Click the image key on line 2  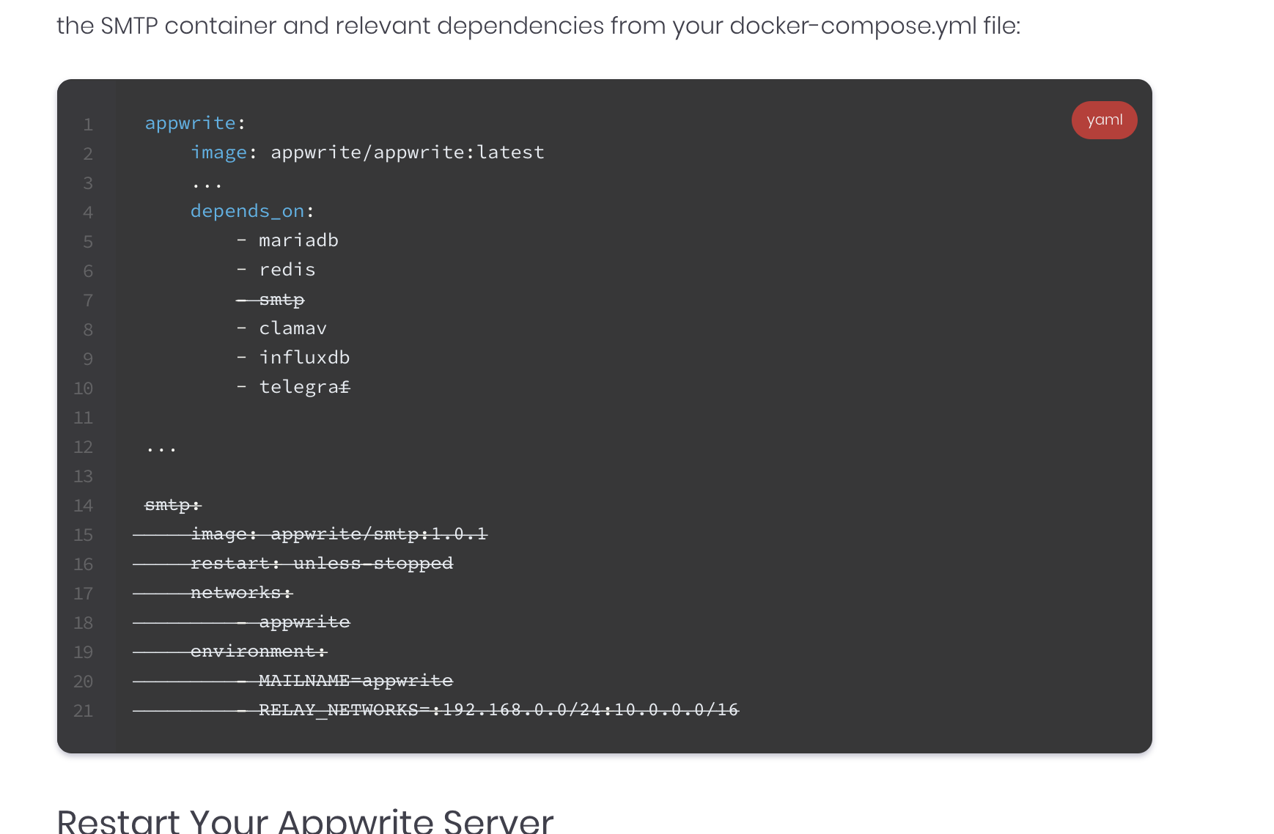click(x=218, y=152)
